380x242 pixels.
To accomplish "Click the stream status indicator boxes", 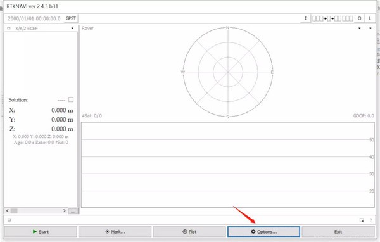I will coord(332,18).
